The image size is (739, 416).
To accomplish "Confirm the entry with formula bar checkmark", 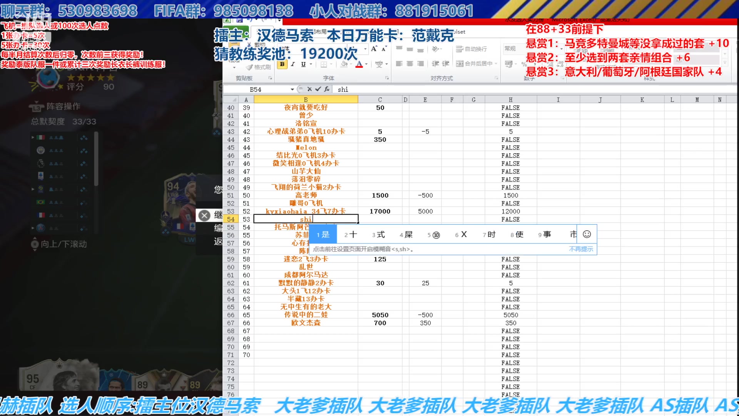I will coord(318,89).
